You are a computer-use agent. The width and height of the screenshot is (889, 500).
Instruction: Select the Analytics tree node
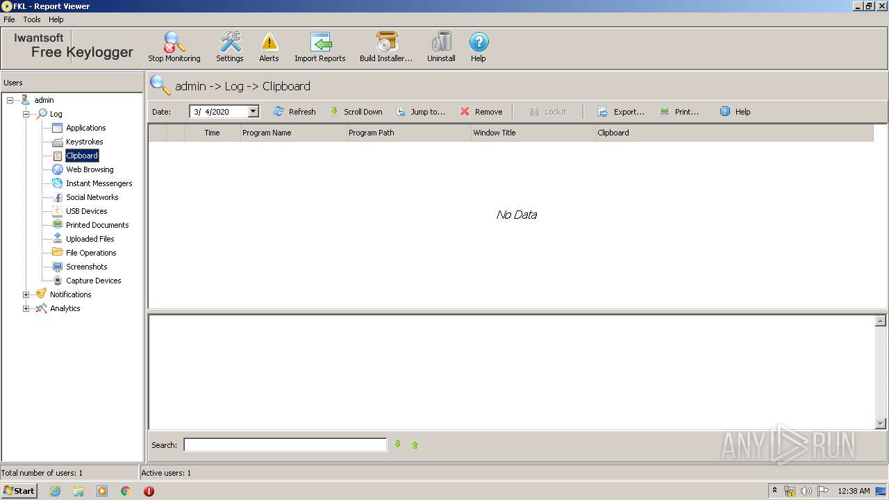65,308
